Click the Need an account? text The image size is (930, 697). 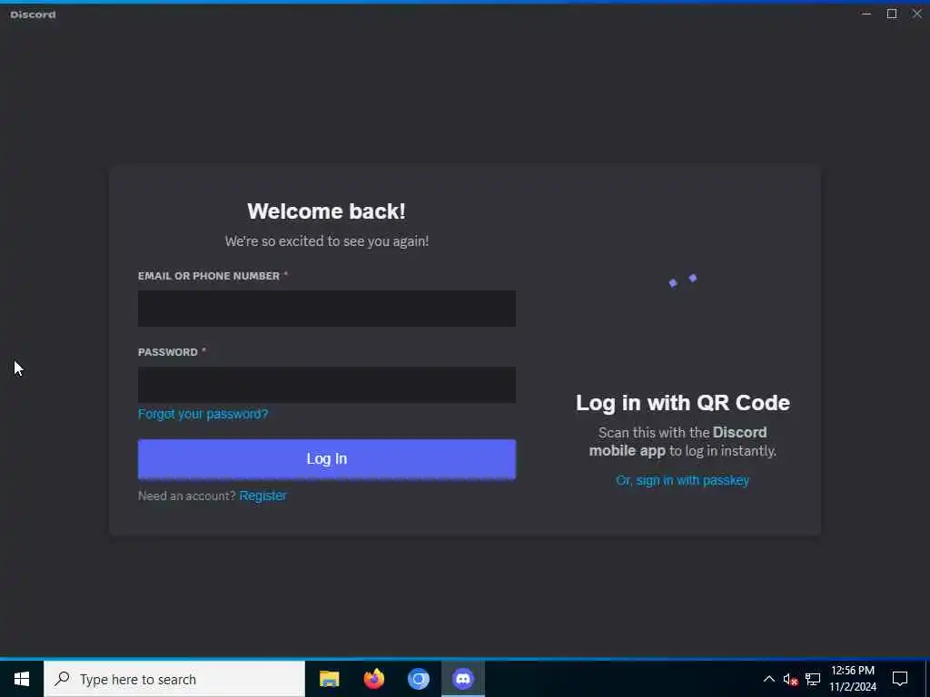click(x=187, y=496)
